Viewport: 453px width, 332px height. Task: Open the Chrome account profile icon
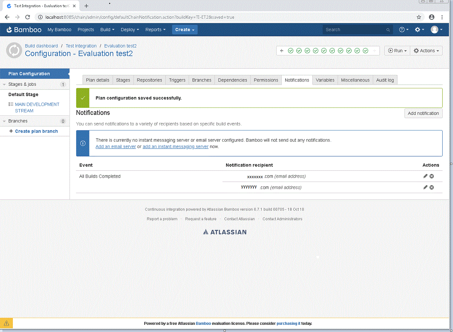click(x=431, y=17)
